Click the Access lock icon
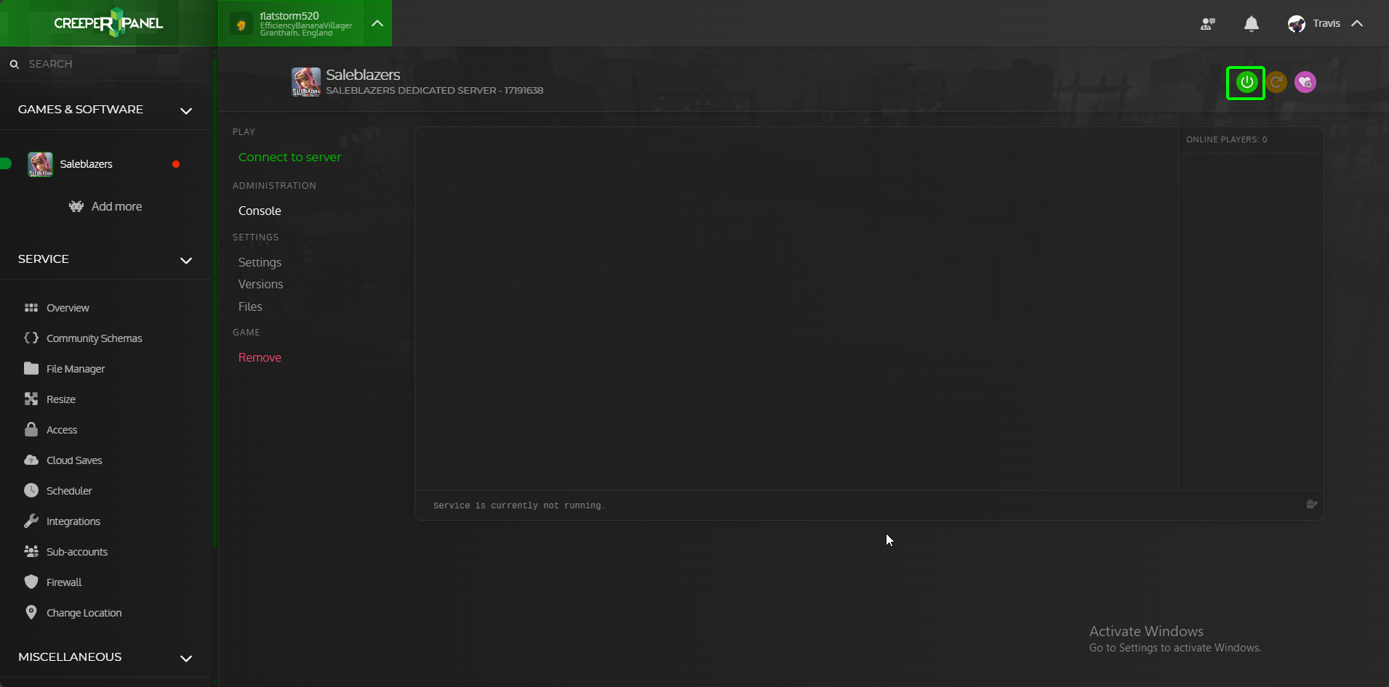Screen dimensions: 1389x687 (31, 429)
